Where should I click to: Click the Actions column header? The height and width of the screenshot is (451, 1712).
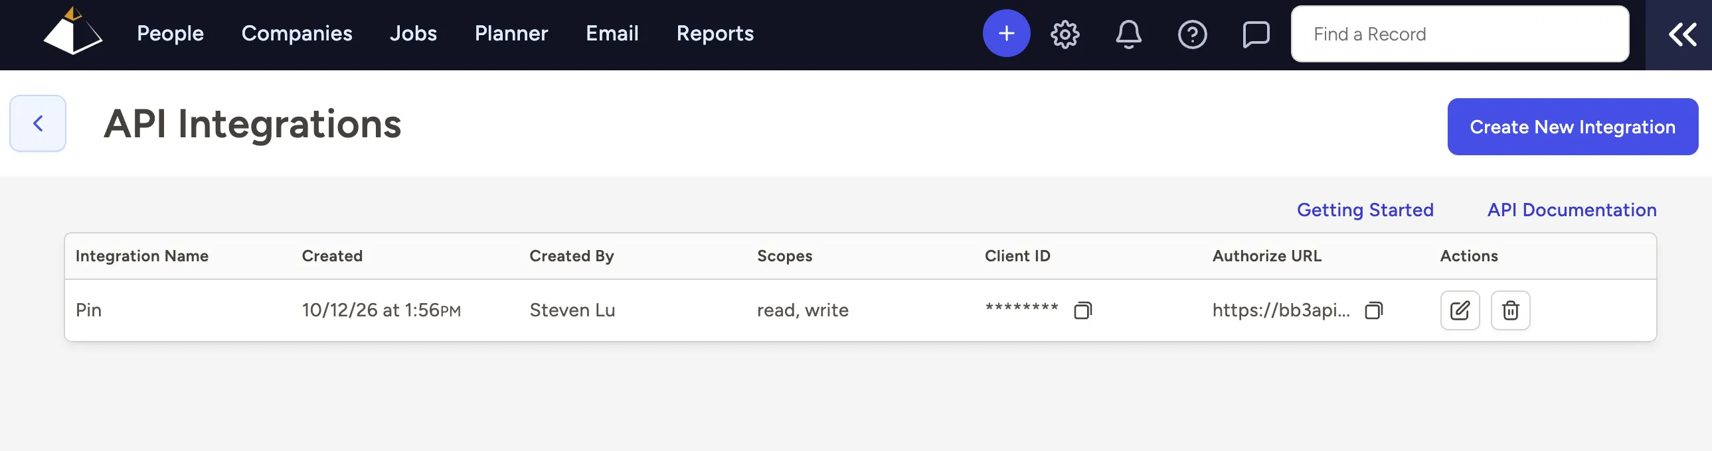1469,256
